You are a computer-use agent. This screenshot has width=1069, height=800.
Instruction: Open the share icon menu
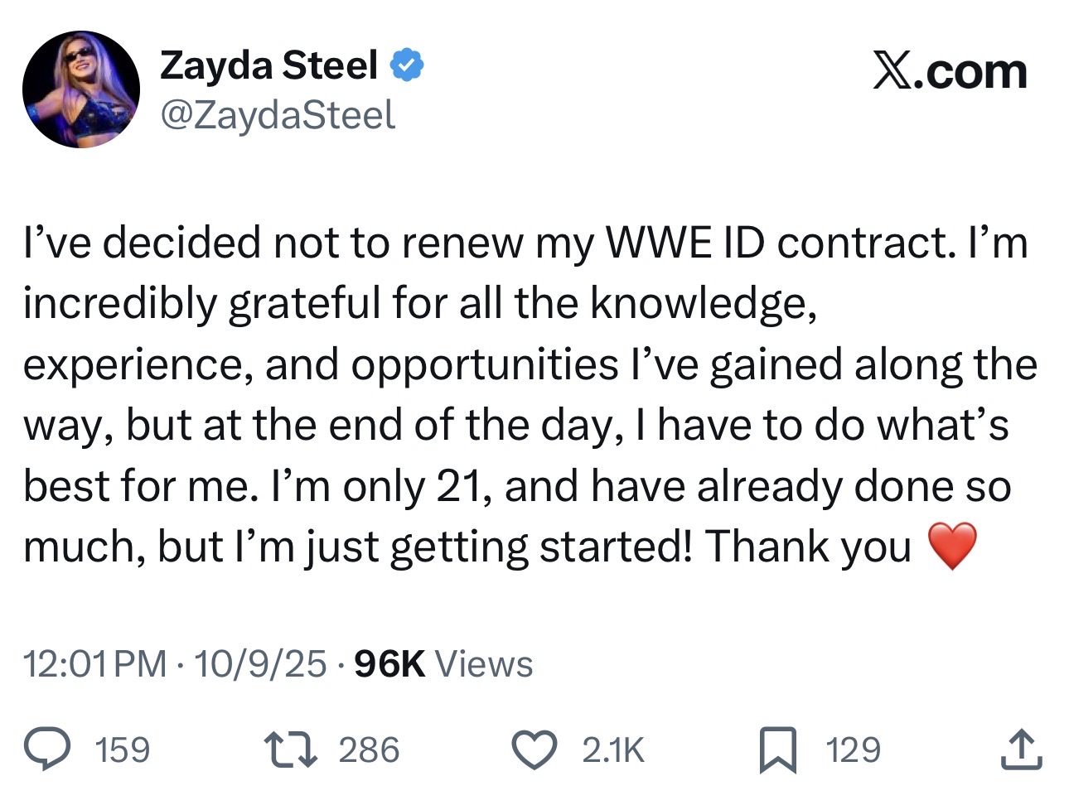1020,749
